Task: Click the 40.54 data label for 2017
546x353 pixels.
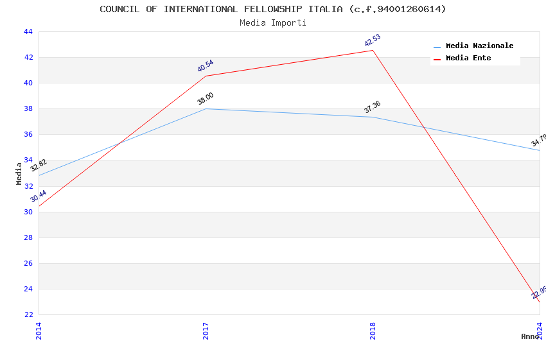Action: pyautogui.click(x=206, y=65)
